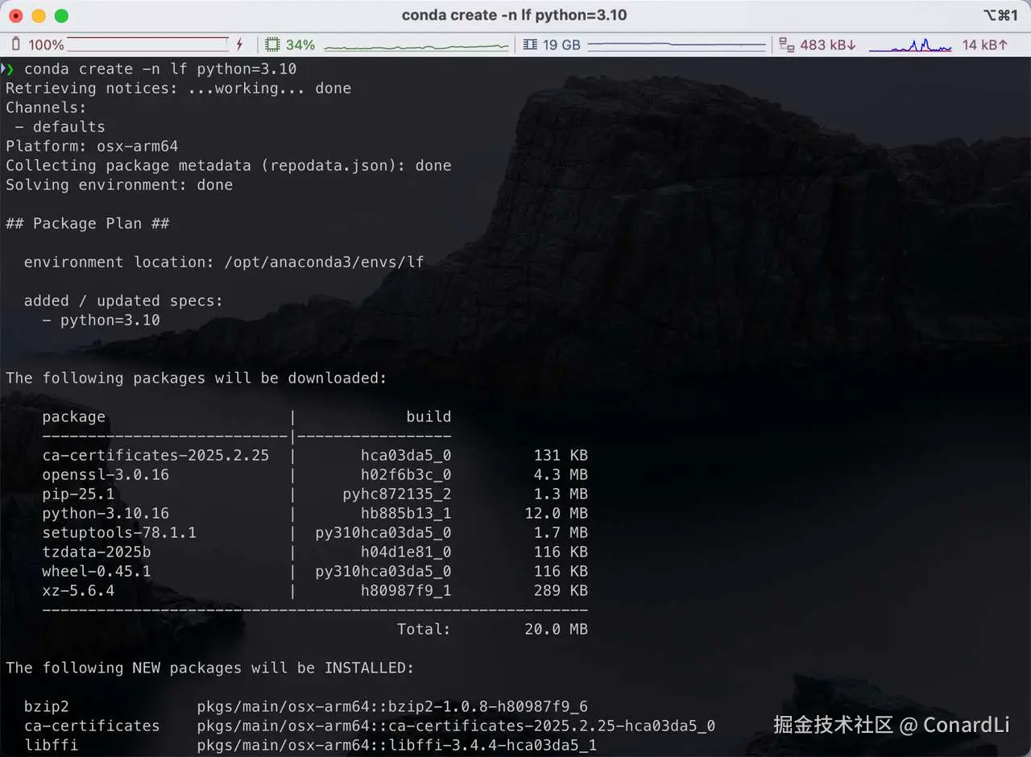Click pkgs/main/osx-arm64::libffi-3.4.4-hca03da5_1
Screen dimensions: 1031x757
[x=397, y=746]
